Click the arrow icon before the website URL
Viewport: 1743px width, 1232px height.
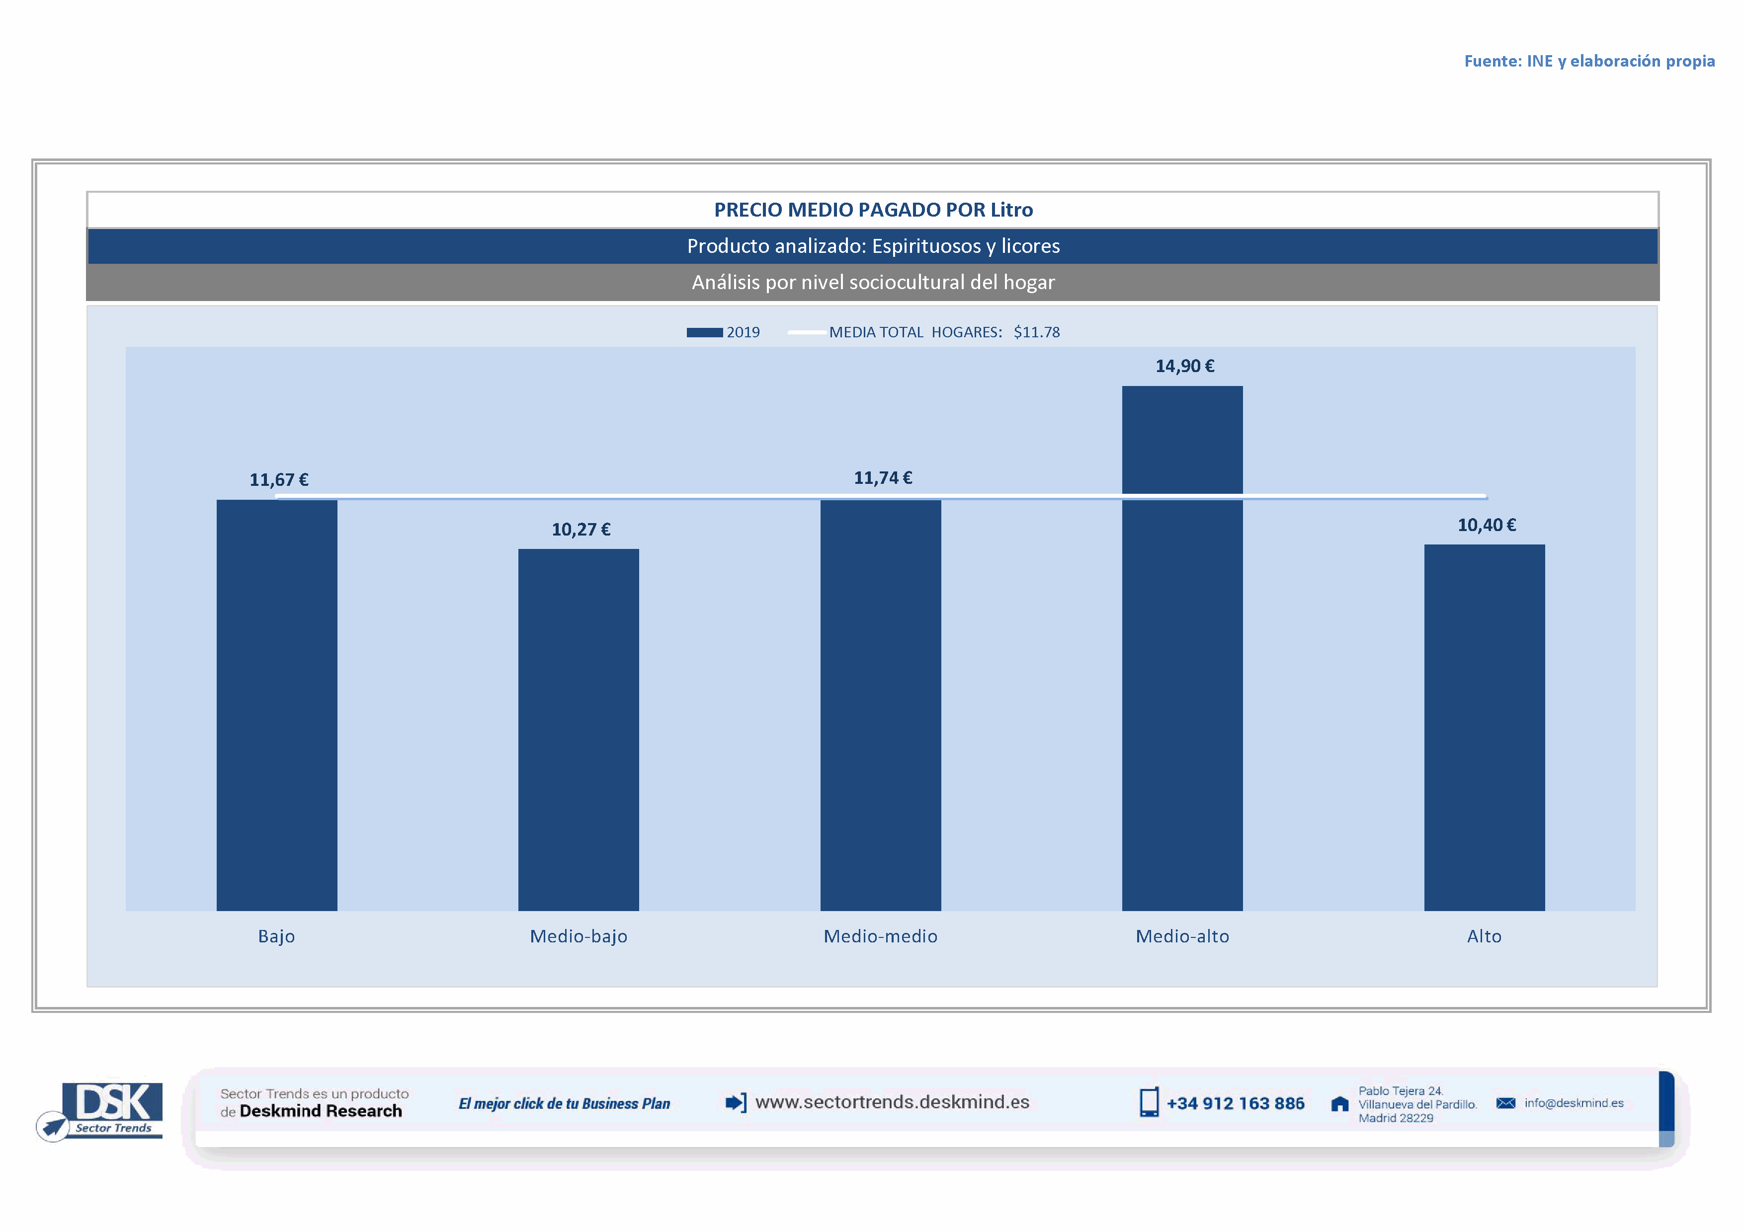click(x=735, y=1102)
